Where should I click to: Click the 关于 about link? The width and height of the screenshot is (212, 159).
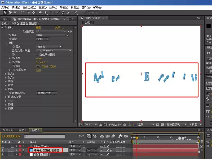coord(59,28)
